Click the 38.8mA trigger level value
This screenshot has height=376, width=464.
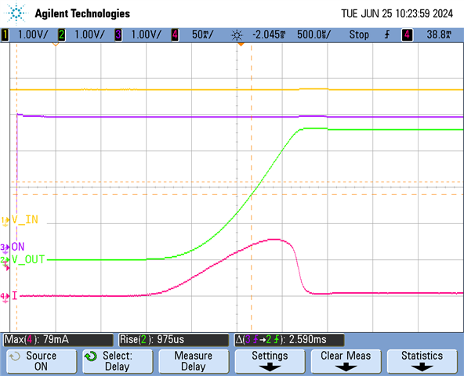[x=439, y=35]
